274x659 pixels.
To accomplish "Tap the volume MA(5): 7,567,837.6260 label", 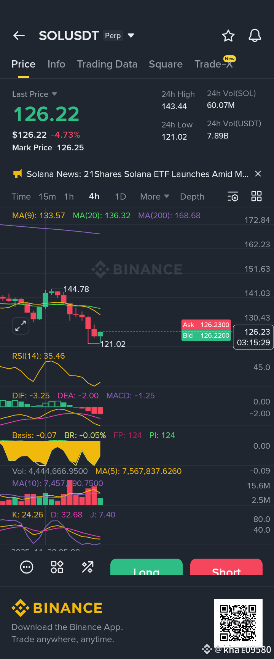I will (x=139, y=471).
